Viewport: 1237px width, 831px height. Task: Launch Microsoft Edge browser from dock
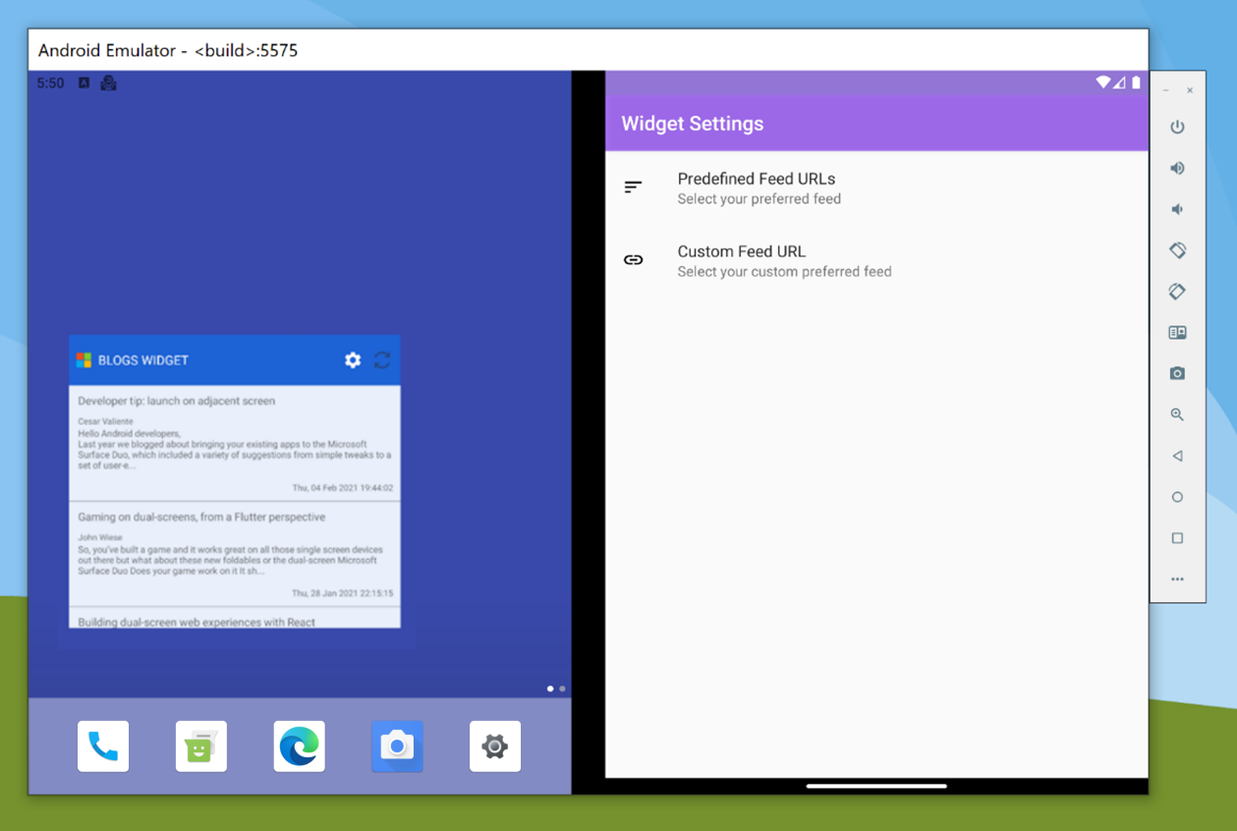tap(299, 747)
